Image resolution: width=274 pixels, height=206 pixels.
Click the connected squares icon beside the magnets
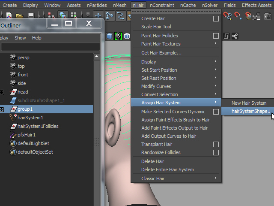click(256, 16)
